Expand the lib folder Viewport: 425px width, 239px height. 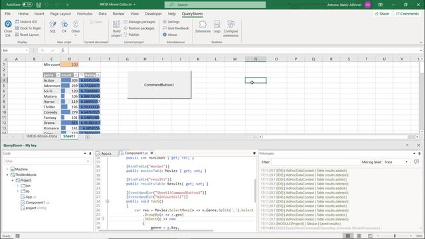coord(18,191)
